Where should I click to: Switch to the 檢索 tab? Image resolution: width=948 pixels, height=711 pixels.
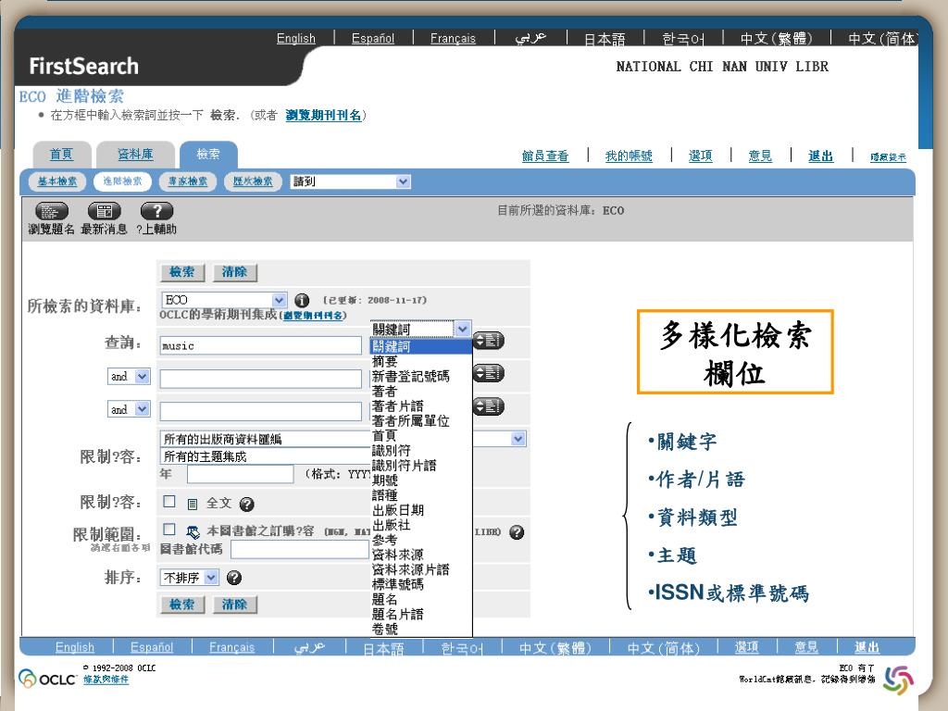coord(208,155)
